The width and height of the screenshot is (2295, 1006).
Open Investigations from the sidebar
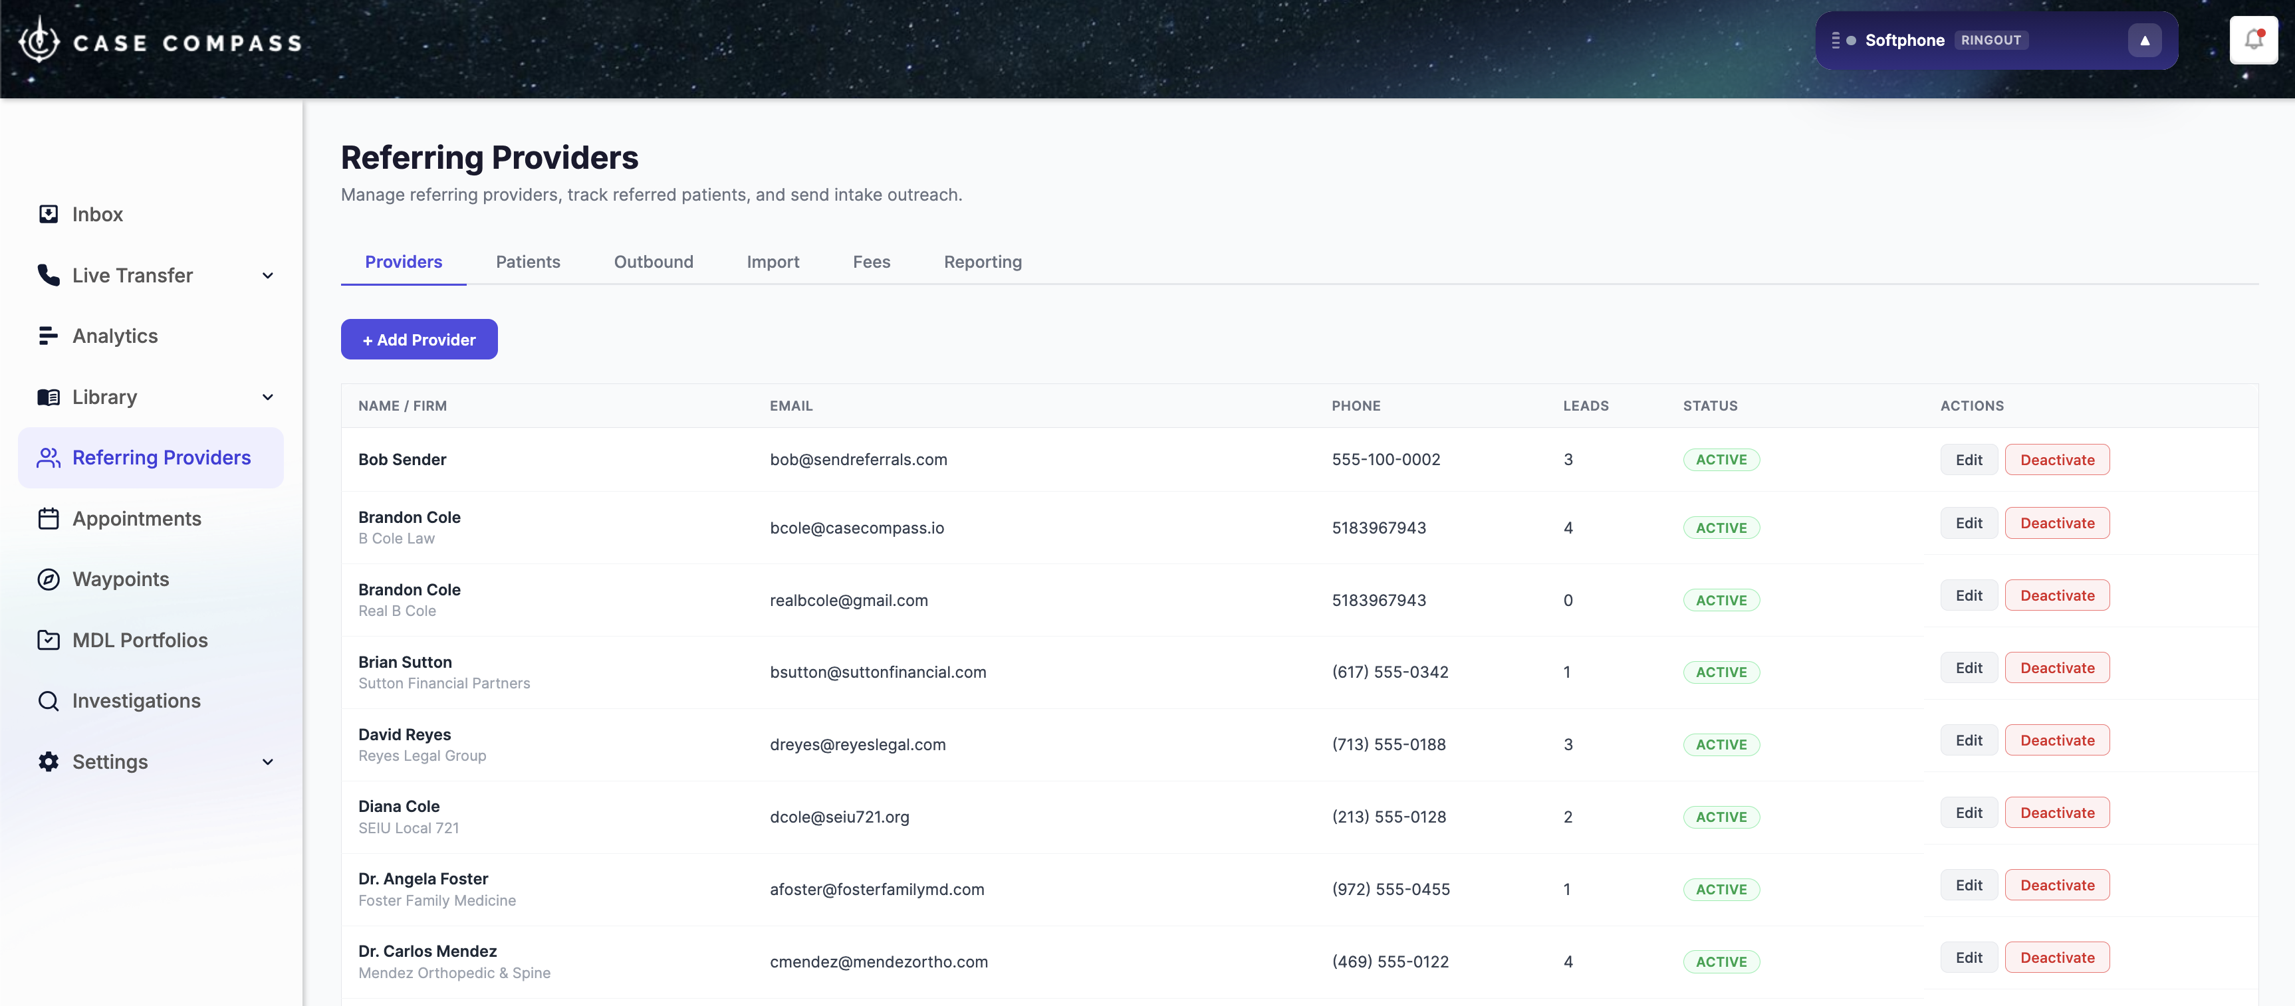tap(152, 700)
